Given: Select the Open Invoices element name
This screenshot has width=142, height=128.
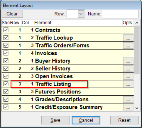Looking at the screenshot, I should 54,76.
